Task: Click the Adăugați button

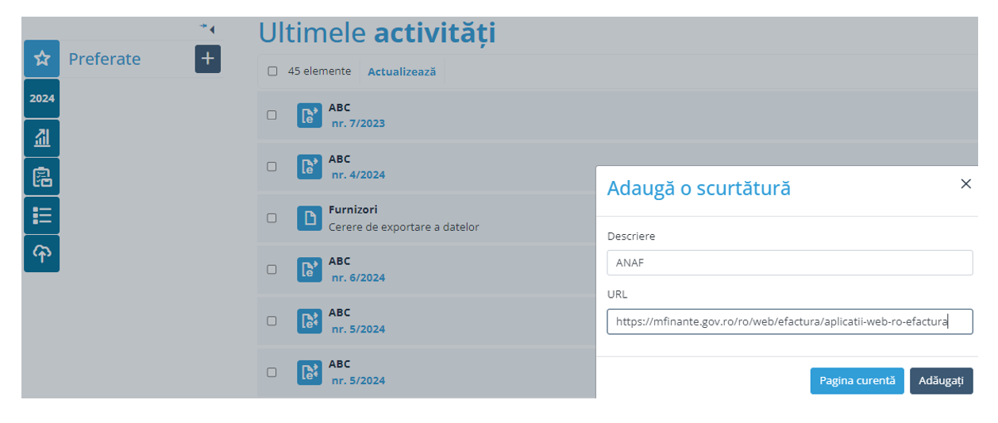Action: [x=941, y=381]
